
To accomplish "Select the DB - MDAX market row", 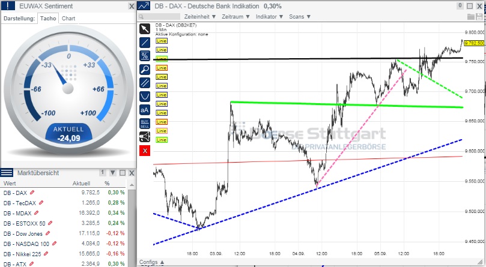I will click(x=64, y=213).
